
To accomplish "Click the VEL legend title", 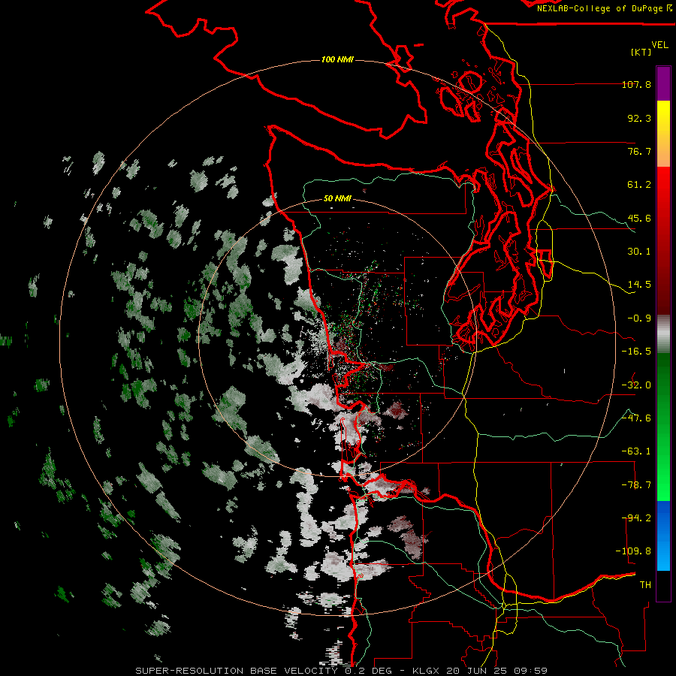I will 659,45.
